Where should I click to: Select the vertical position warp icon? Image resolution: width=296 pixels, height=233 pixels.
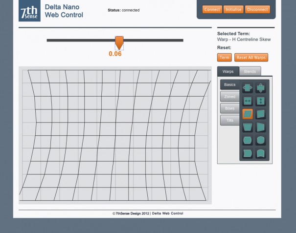pos(261,88)
